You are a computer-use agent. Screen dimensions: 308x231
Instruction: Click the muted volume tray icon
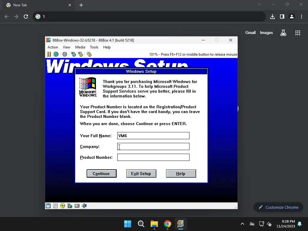pyautogui.click(x=269, y=224)
